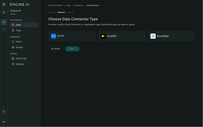Click the first step progress bar segment
The height and width of the screenshot is (127, 203).
[52, 12]
